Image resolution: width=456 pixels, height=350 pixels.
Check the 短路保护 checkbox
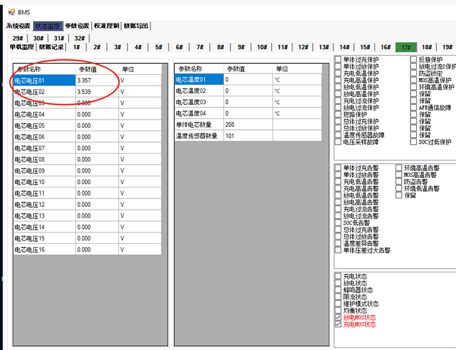pos(339,115)
